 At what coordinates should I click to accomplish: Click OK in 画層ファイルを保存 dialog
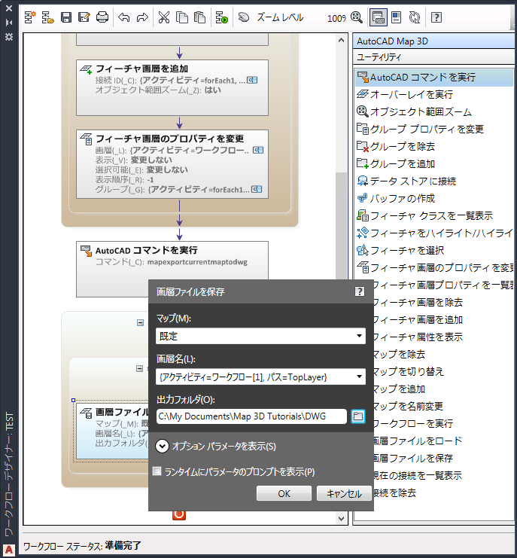tap(284, 493)
